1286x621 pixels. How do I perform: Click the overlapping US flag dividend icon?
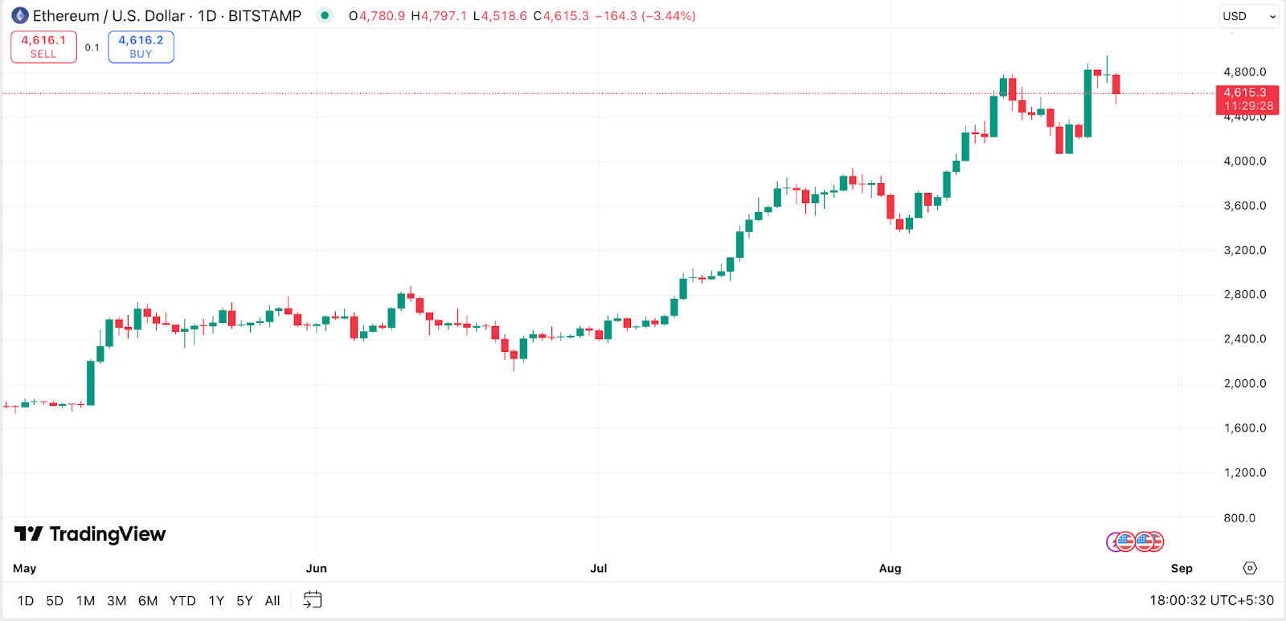tap(1157, 541)
